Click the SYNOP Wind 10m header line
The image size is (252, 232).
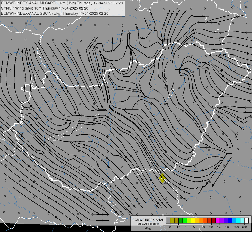[x=45, y=8]
